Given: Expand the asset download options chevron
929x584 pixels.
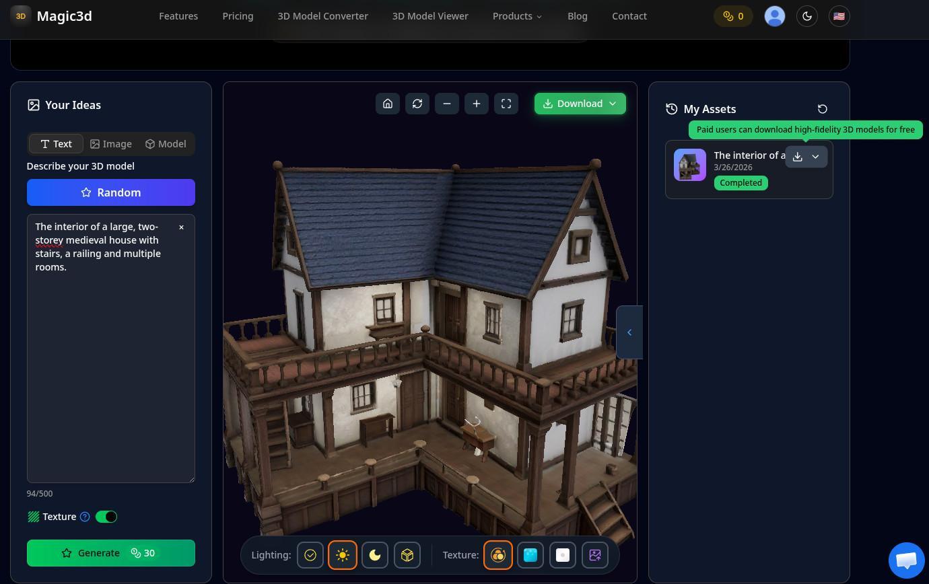Looking at the screenshot, I should [x=815, y=157].
